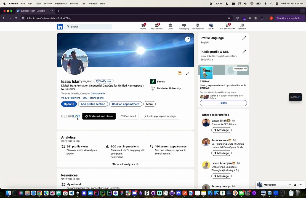The height and width of the screenshot is (198, 306).
Task: Open My Network in the nav bar
Action: [157, 26]
